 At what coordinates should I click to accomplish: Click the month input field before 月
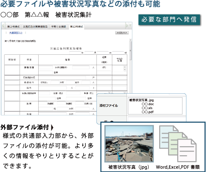(89, 53)
